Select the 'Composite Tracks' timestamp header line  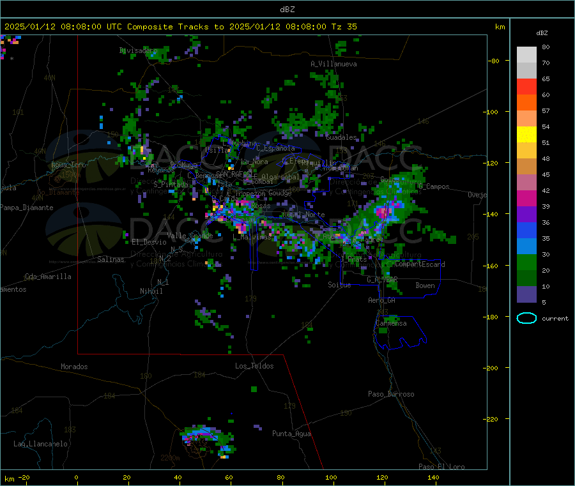pyautogui.click(x=181, y=27)
